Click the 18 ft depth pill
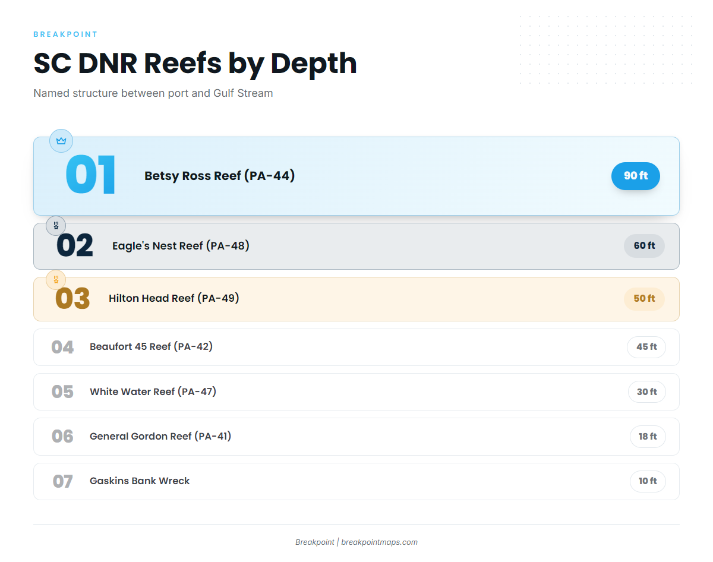The width and height of the screenshot is (713, 562). (648, 437)
